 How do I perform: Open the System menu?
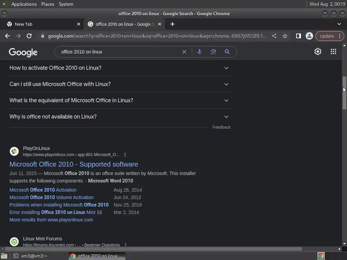[x=66, y=4]
